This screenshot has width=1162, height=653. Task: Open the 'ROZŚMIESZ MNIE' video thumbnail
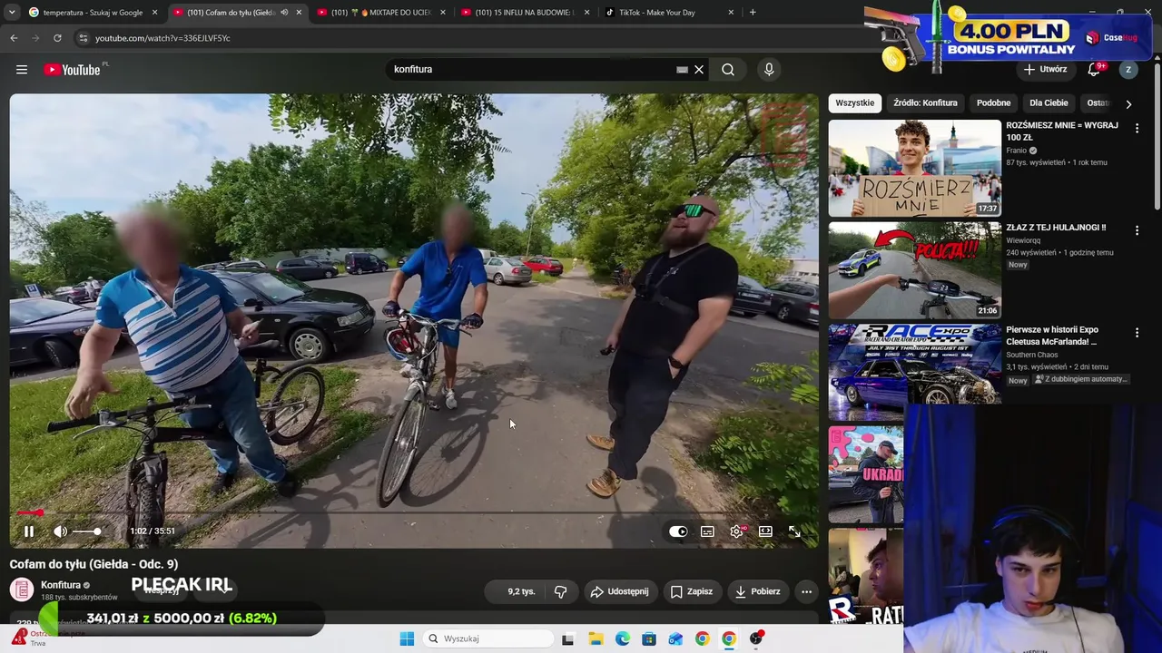[x=914, y=168]
